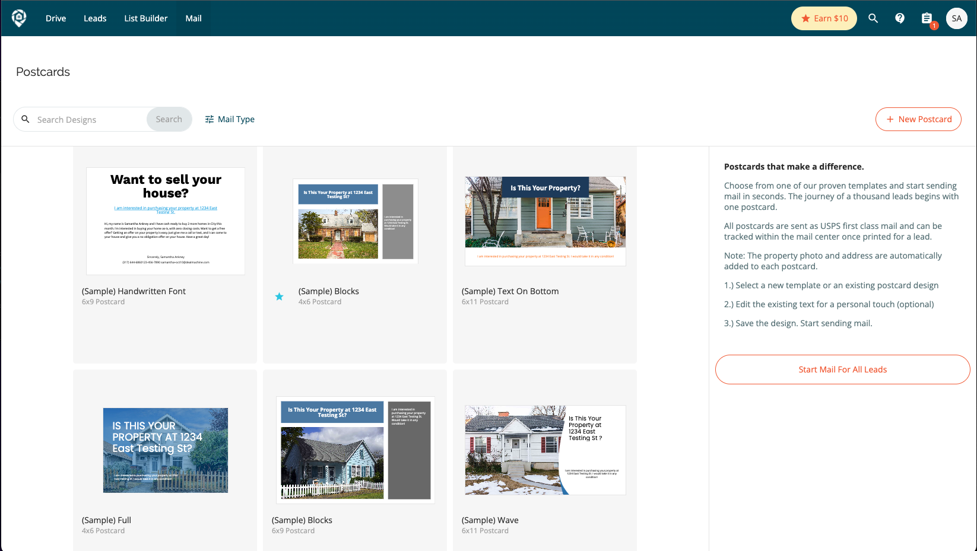Screen dimensions: 977x551
Task: Navigate to List Builder
Action: (x=146, y=18)
